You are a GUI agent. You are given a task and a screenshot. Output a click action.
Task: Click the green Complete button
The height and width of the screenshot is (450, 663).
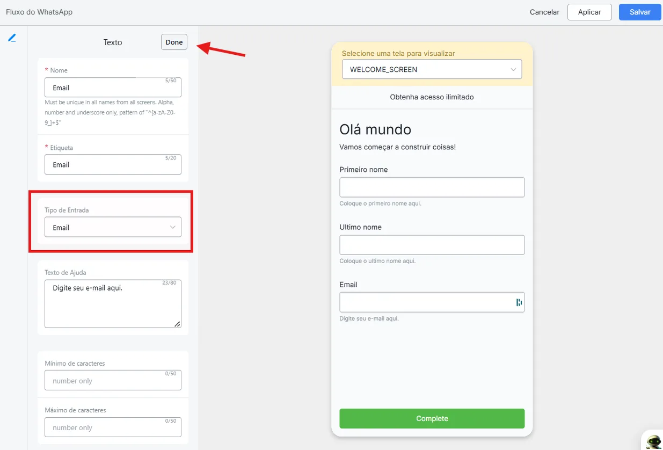pos(432,418)
